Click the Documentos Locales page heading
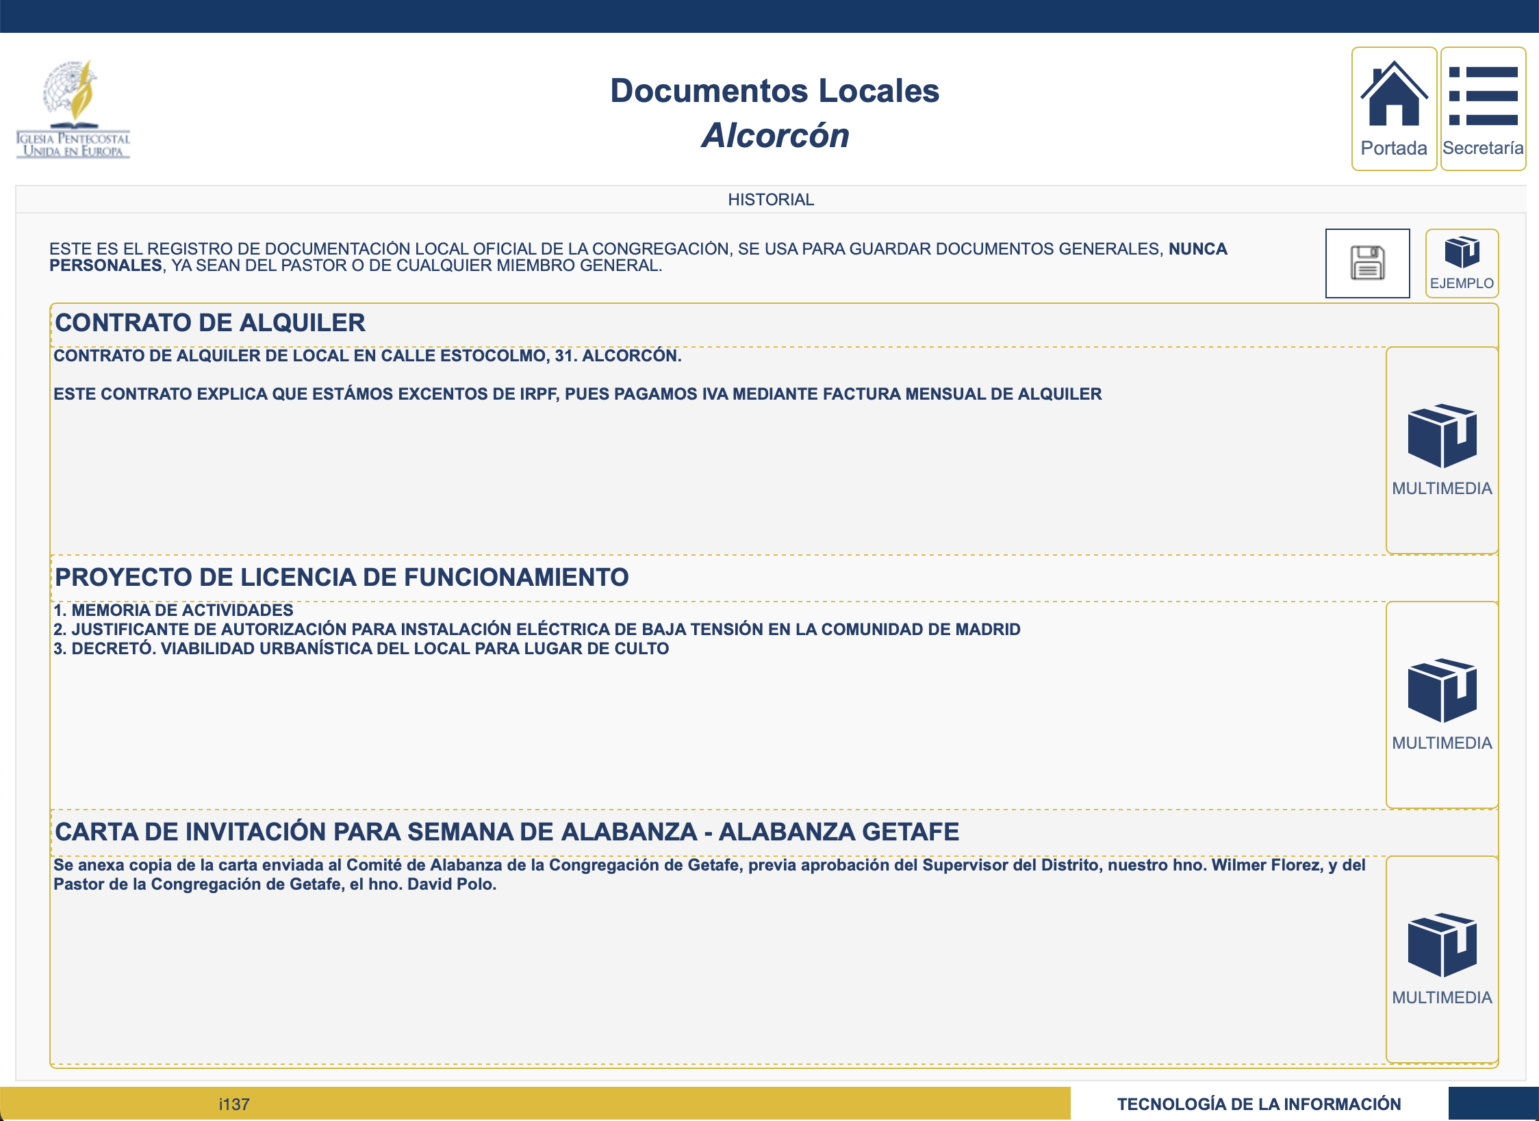The width and height of the screenshot is (1539, 1121). 774,91
